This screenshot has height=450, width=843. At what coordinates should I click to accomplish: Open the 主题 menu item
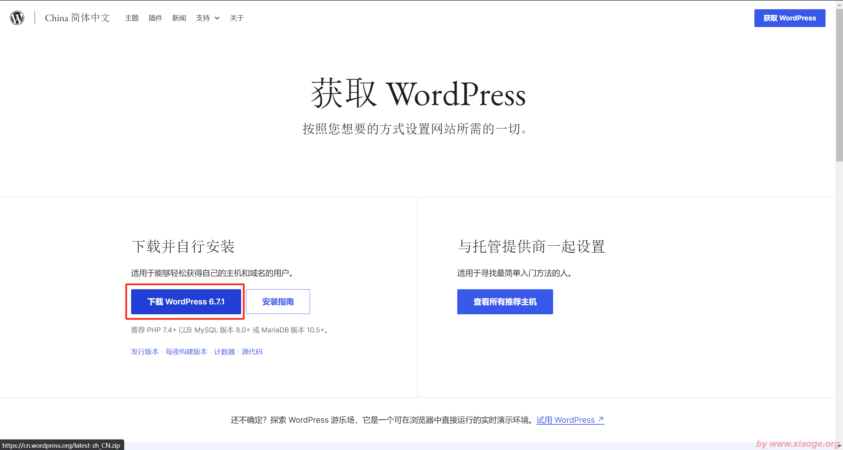[132, 18]
